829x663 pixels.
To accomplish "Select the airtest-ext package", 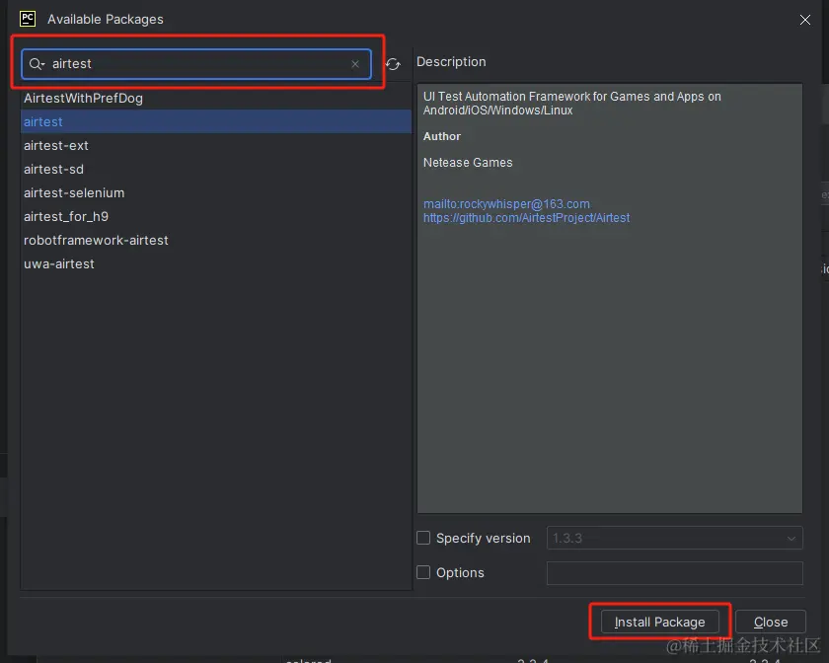I will tap(216, 145).
